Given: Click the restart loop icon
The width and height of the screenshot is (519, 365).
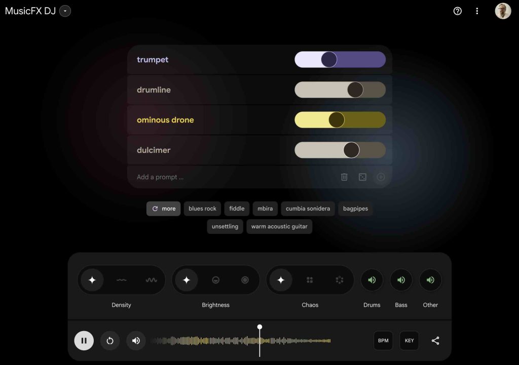Looking at the screenshot, I should pyautogui.click(x=110, y=341).
